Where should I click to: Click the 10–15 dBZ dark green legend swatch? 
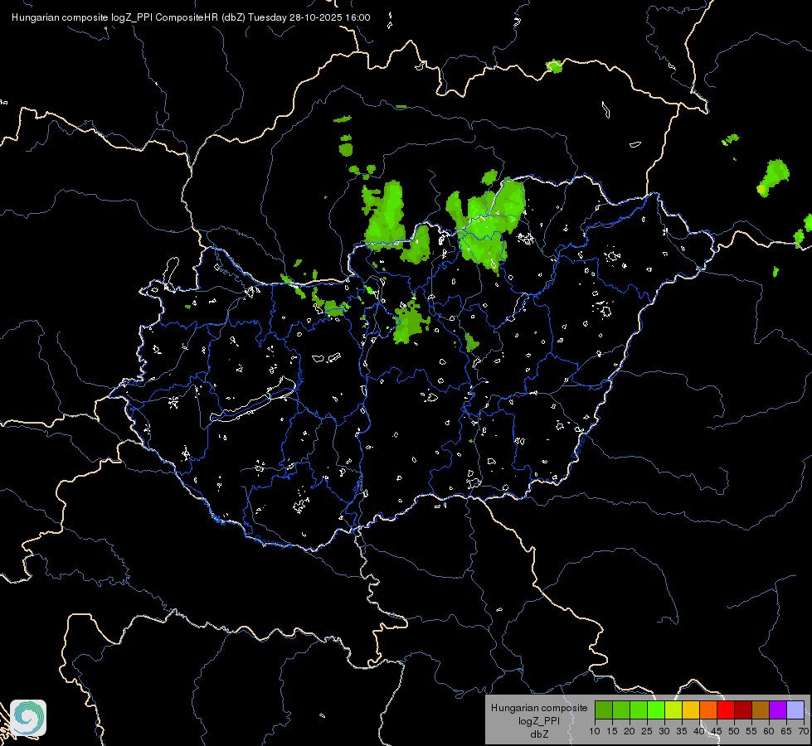tap(603, 710)
